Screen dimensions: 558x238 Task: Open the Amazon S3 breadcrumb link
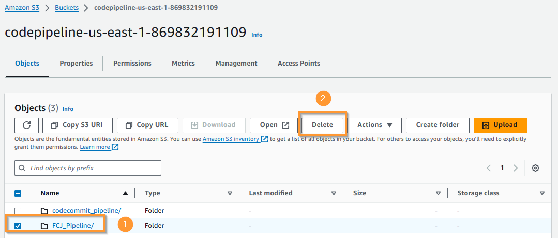22,8
